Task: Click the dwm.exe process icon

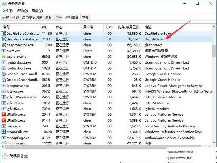Action: 4,51
